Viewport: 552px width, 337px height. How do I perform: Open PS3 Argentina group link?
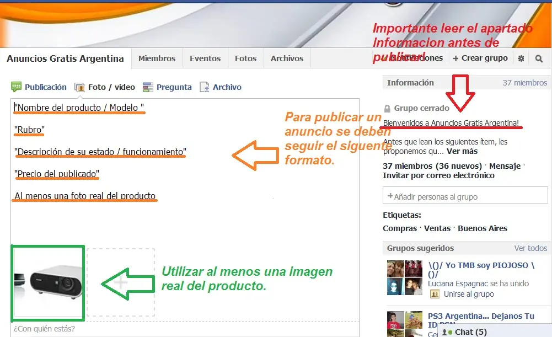click(x=481, y=316)
